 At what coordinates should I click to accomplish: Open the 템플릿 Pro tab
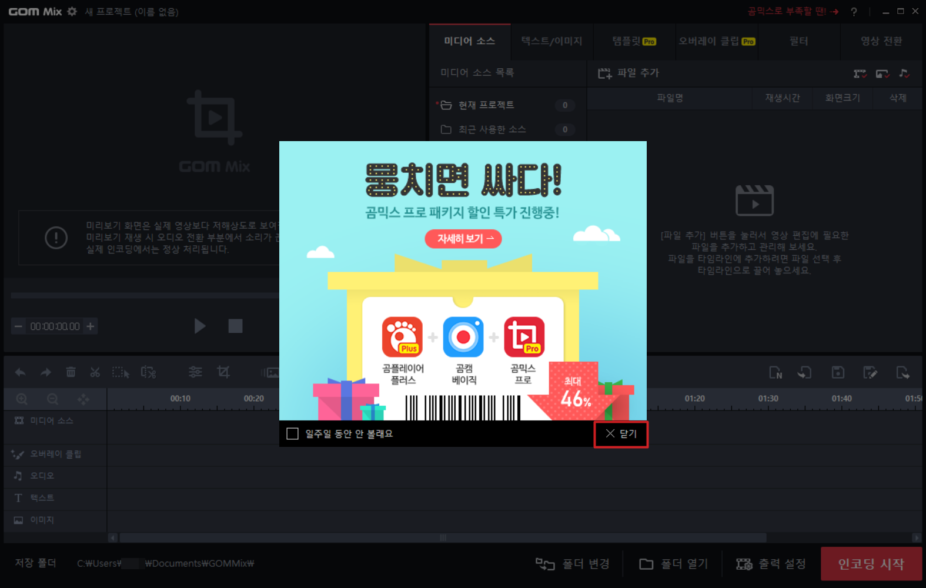(634, 41)
